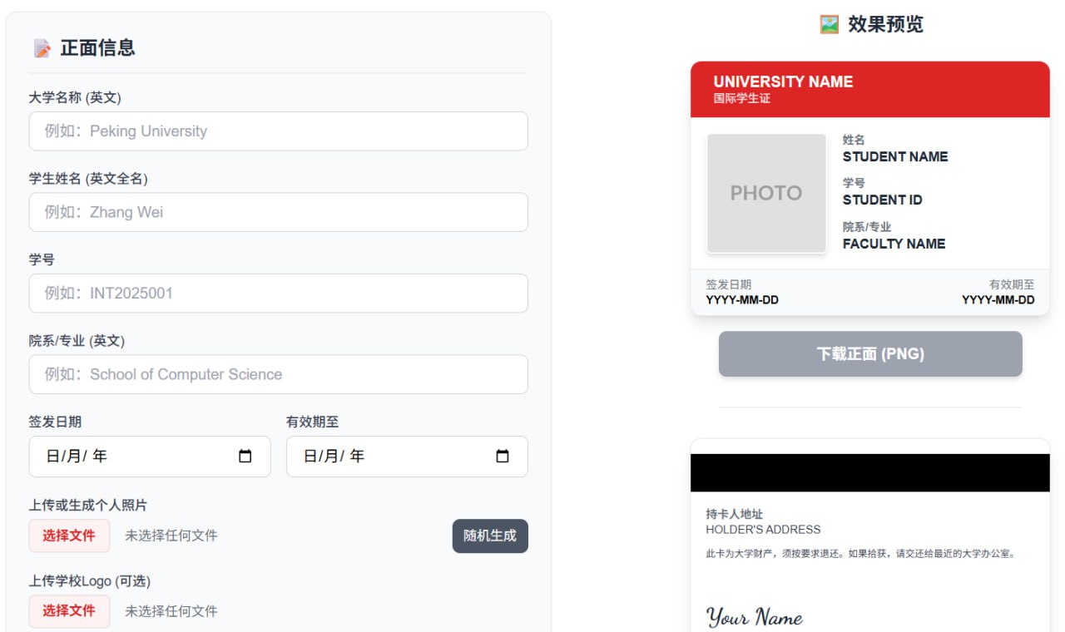Click STUDENT NAME text in the card preview
The width and height of the screenshot is (1065, 632).
(x=894, y=156)
